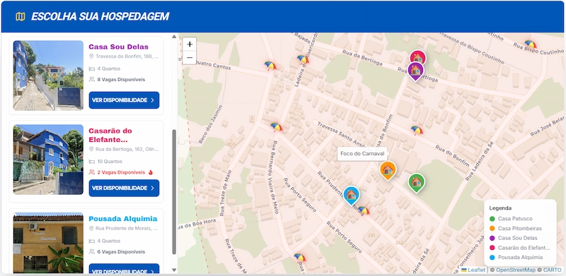The image size is (566, 276).
Task: Open the Leaflet attribution link
Action: point(473,270)
